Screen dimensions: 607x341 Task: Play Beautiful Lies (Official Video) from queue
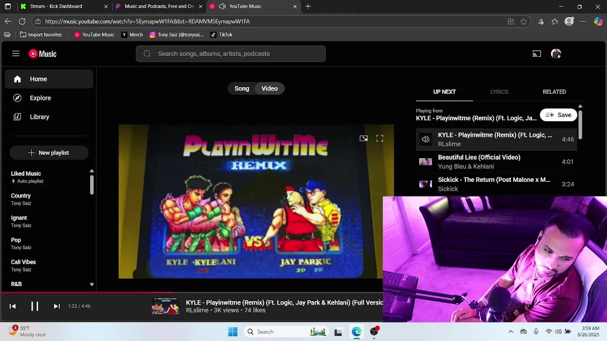497,162
